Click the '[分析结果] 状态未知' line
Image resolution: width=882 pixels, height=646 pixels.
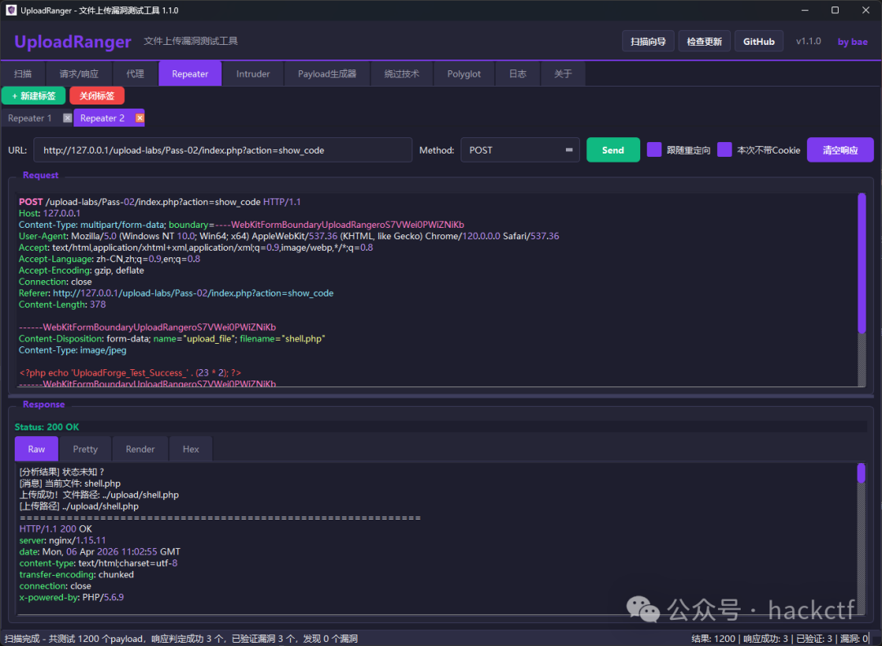[x=62, y=471]
